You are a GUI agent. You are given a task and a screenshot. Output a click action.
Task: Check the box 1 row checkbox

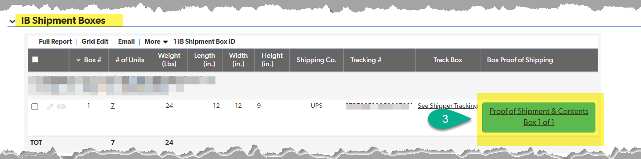coord(35,106)
